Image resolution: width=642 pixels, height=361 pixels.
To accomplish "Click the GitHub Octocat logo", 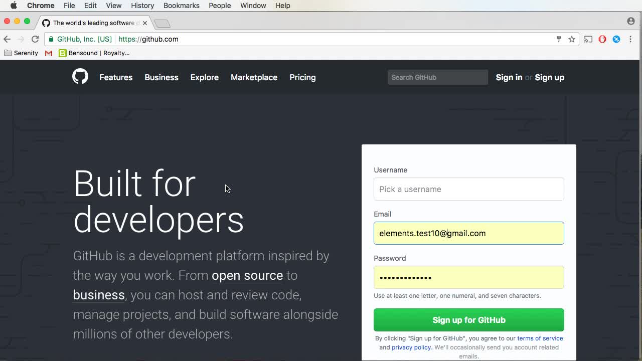I will pos(80,77).
